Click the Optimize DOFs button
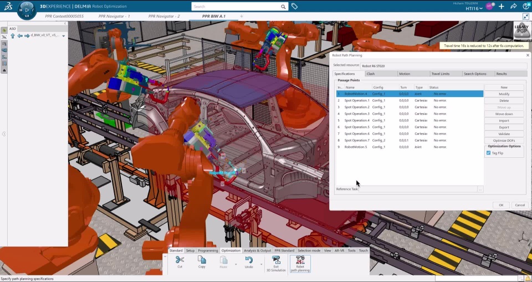Screen dimensions: 532x282 tap(504, 141)
